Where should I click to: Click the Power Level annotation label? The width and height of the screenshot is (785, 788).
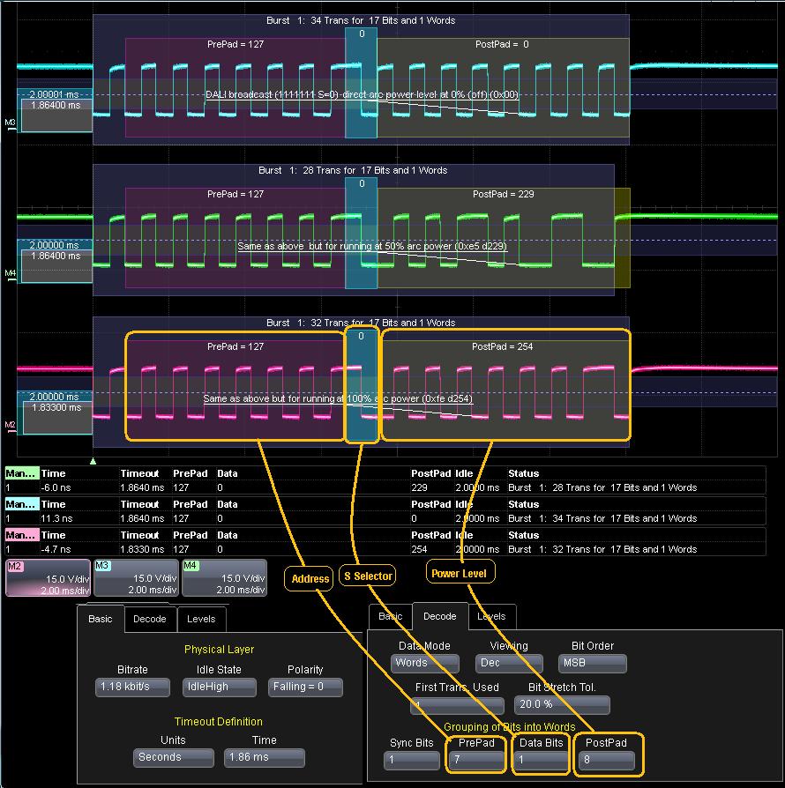coord(459,574)
